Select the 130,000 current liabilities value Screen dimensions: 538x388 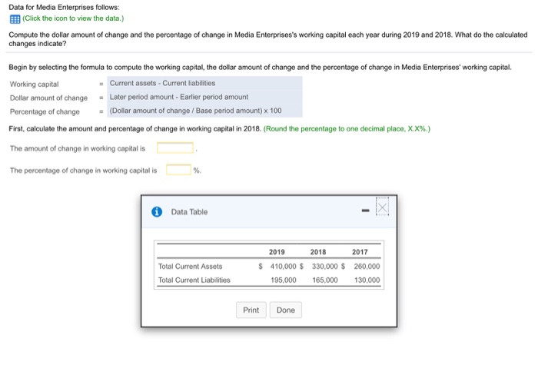tap(367, 280)
